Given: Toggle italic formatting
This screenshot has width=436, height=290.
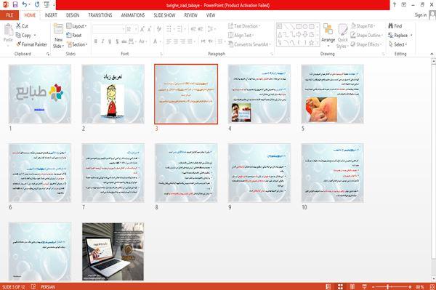Looking at the screenshot, I should (x=102, y=41).
